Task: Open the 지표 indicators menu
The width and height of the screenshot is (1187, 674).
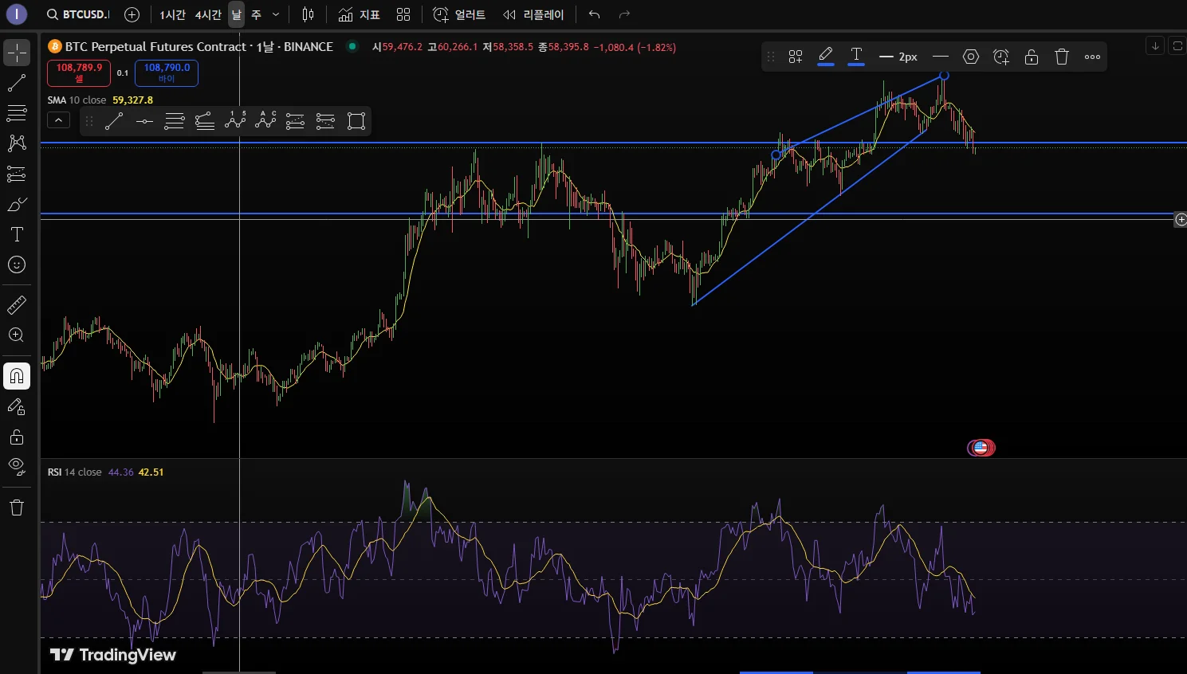Action: [359, 14]
